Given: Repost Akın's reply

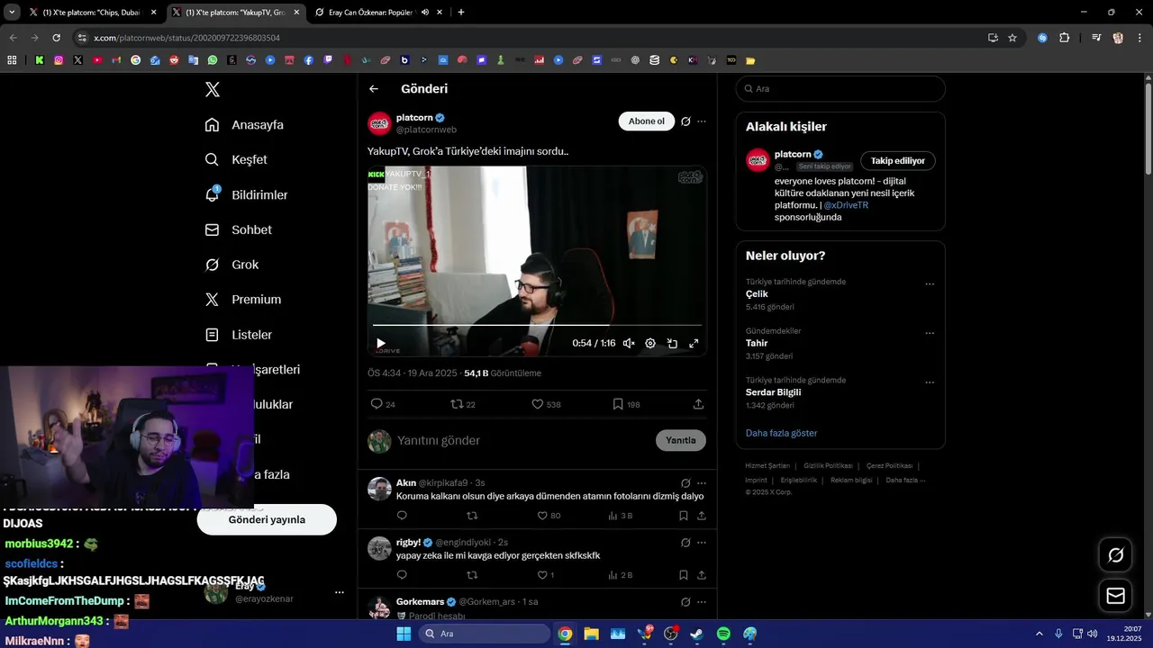Looking at the screenshot, I should (472, 516).
